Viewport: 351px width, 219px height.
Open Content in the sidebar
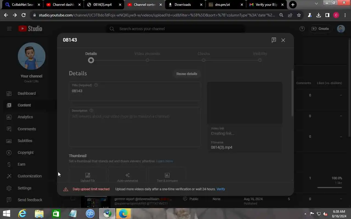24,105
